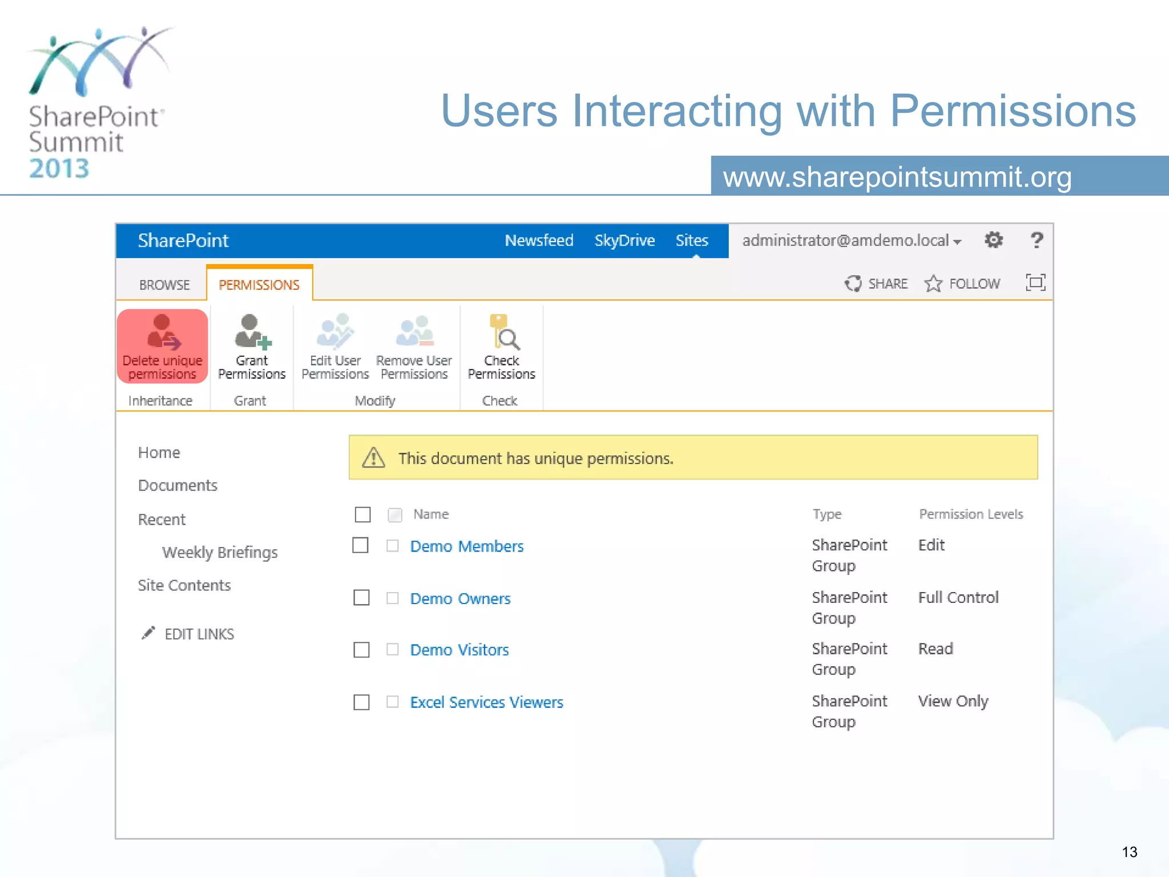Open Excel Services Viewers group link
The width and height of the screenshot is (1169, 877).
pyautogui.click(x=486, y=702)
